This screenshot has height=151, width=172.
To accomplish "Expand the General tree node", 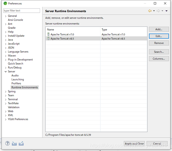I will click(x=5, y=16).
